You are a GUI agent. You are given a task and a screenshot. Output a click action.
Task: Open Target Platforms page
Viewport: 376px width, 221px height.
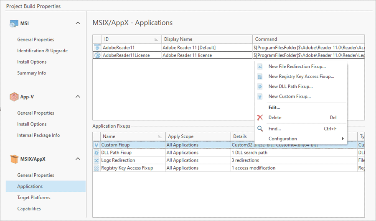33,198
